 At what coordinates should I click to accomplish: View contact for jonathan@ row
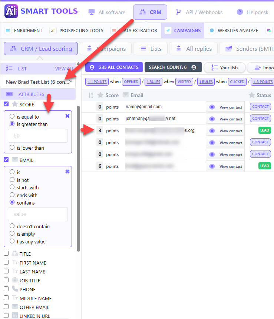pos(225,119)
